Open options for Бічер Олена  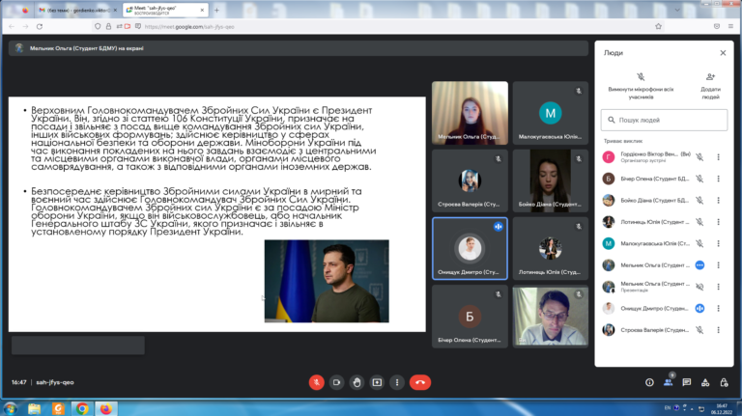719,179
